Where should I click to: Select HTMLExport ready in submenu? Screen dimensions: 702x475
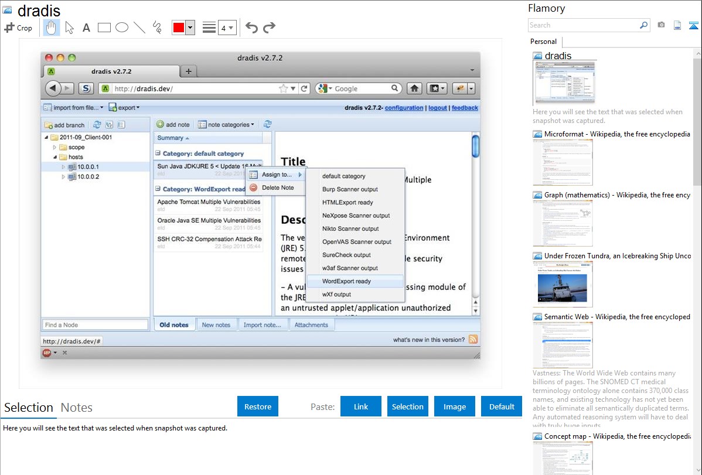click(355, 202)
